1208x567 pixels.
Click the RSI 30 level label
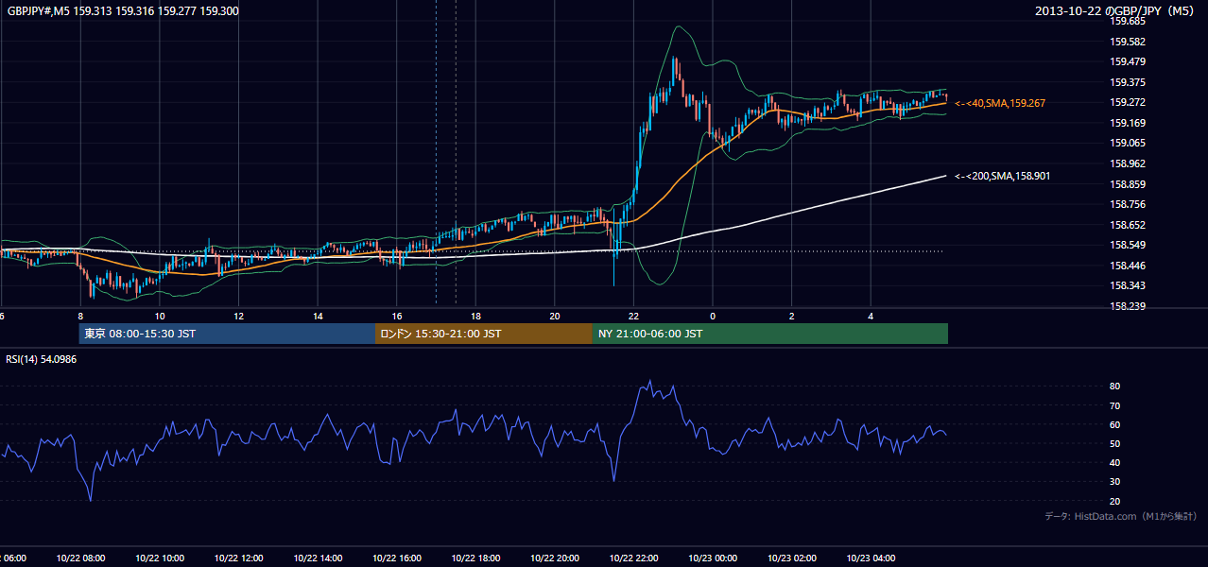click(x=1115, y=482)
